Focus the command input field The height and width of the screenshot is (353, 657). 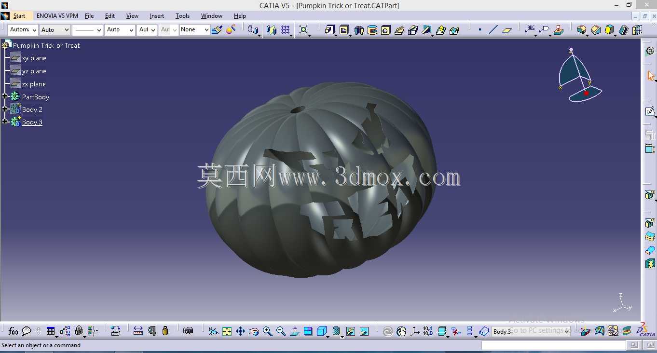point(553,345)
